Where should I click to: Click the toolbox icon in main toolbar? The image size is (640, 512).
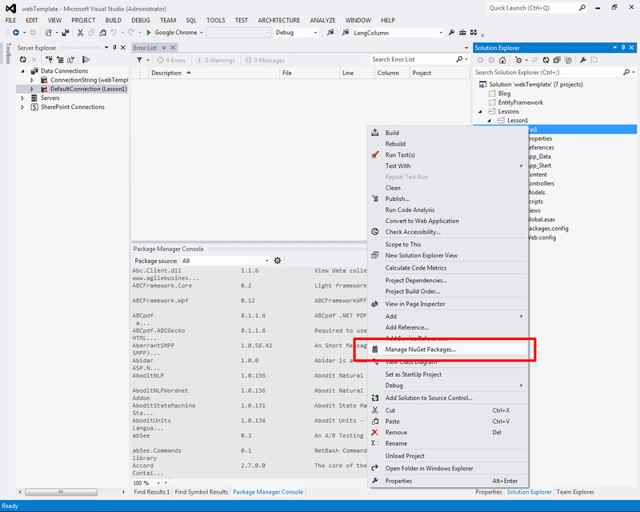(462, 33)
